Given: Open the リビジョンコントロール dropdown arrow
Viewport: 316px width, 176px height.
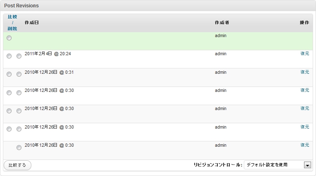Looking at the screenshot, I should [x=307, y=165].
